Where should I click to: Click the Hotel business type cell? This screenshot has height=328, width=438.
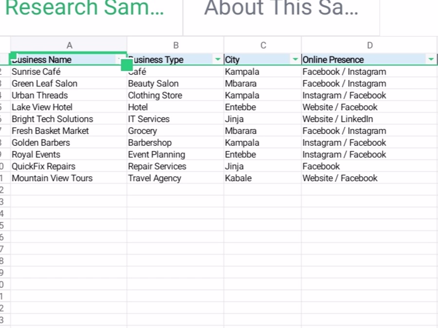(x=175, y=107)
